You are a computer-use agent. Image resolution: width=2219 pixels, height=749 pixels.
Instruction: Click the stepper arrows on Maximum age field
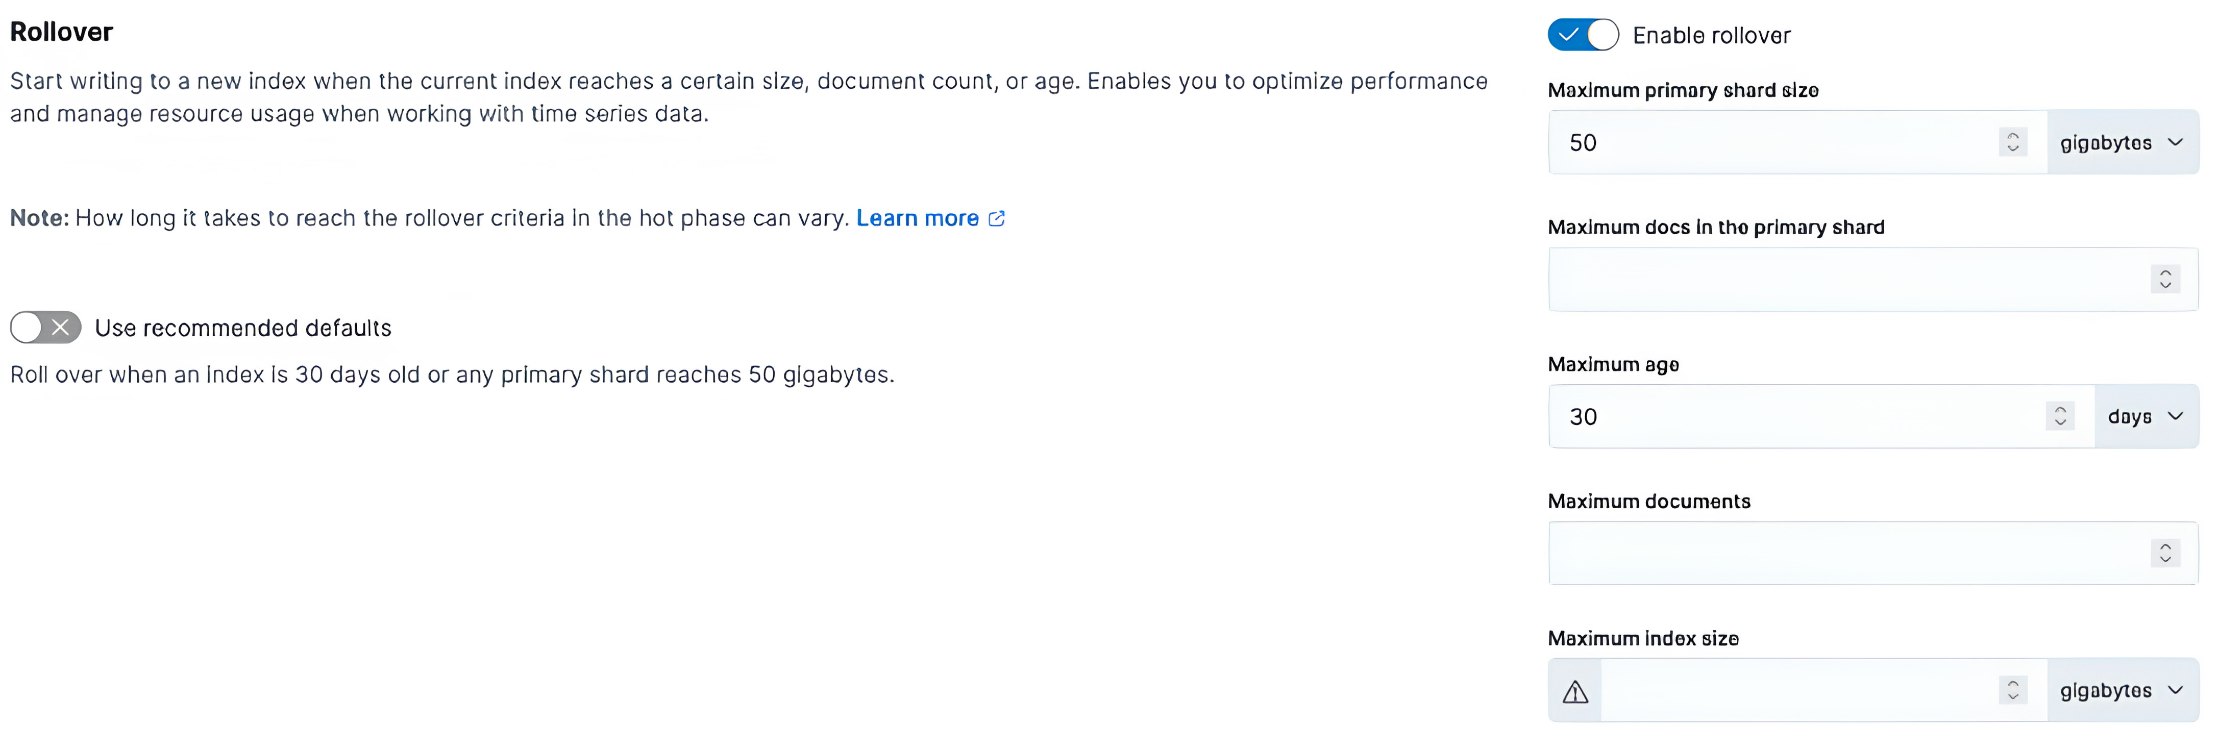click(2060, 416)
